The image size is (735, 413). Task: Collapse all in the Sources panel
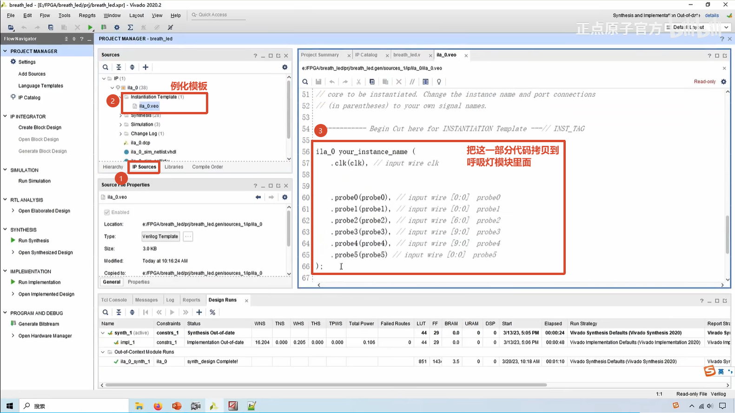[119, 67]
